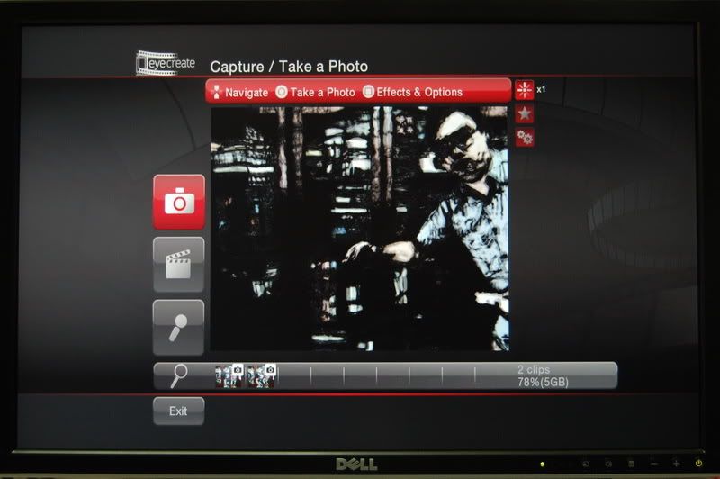Click the 2 clips 78%(5GB) status text
The width and height of the screenshot is (720, 479).
click(x=543, y=375)
